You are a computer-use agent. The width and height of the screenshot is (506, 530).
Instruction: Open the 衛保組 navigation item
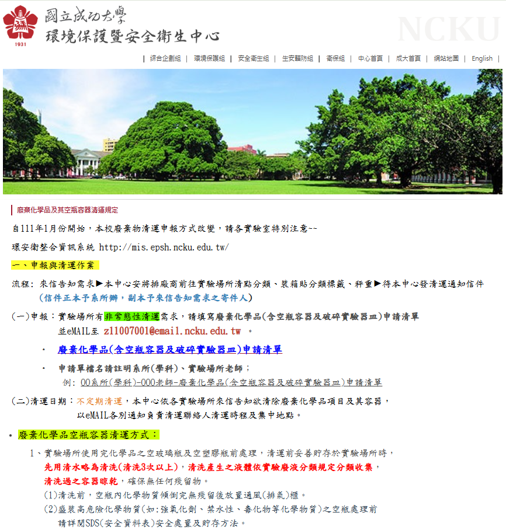[x=335, y=58]
